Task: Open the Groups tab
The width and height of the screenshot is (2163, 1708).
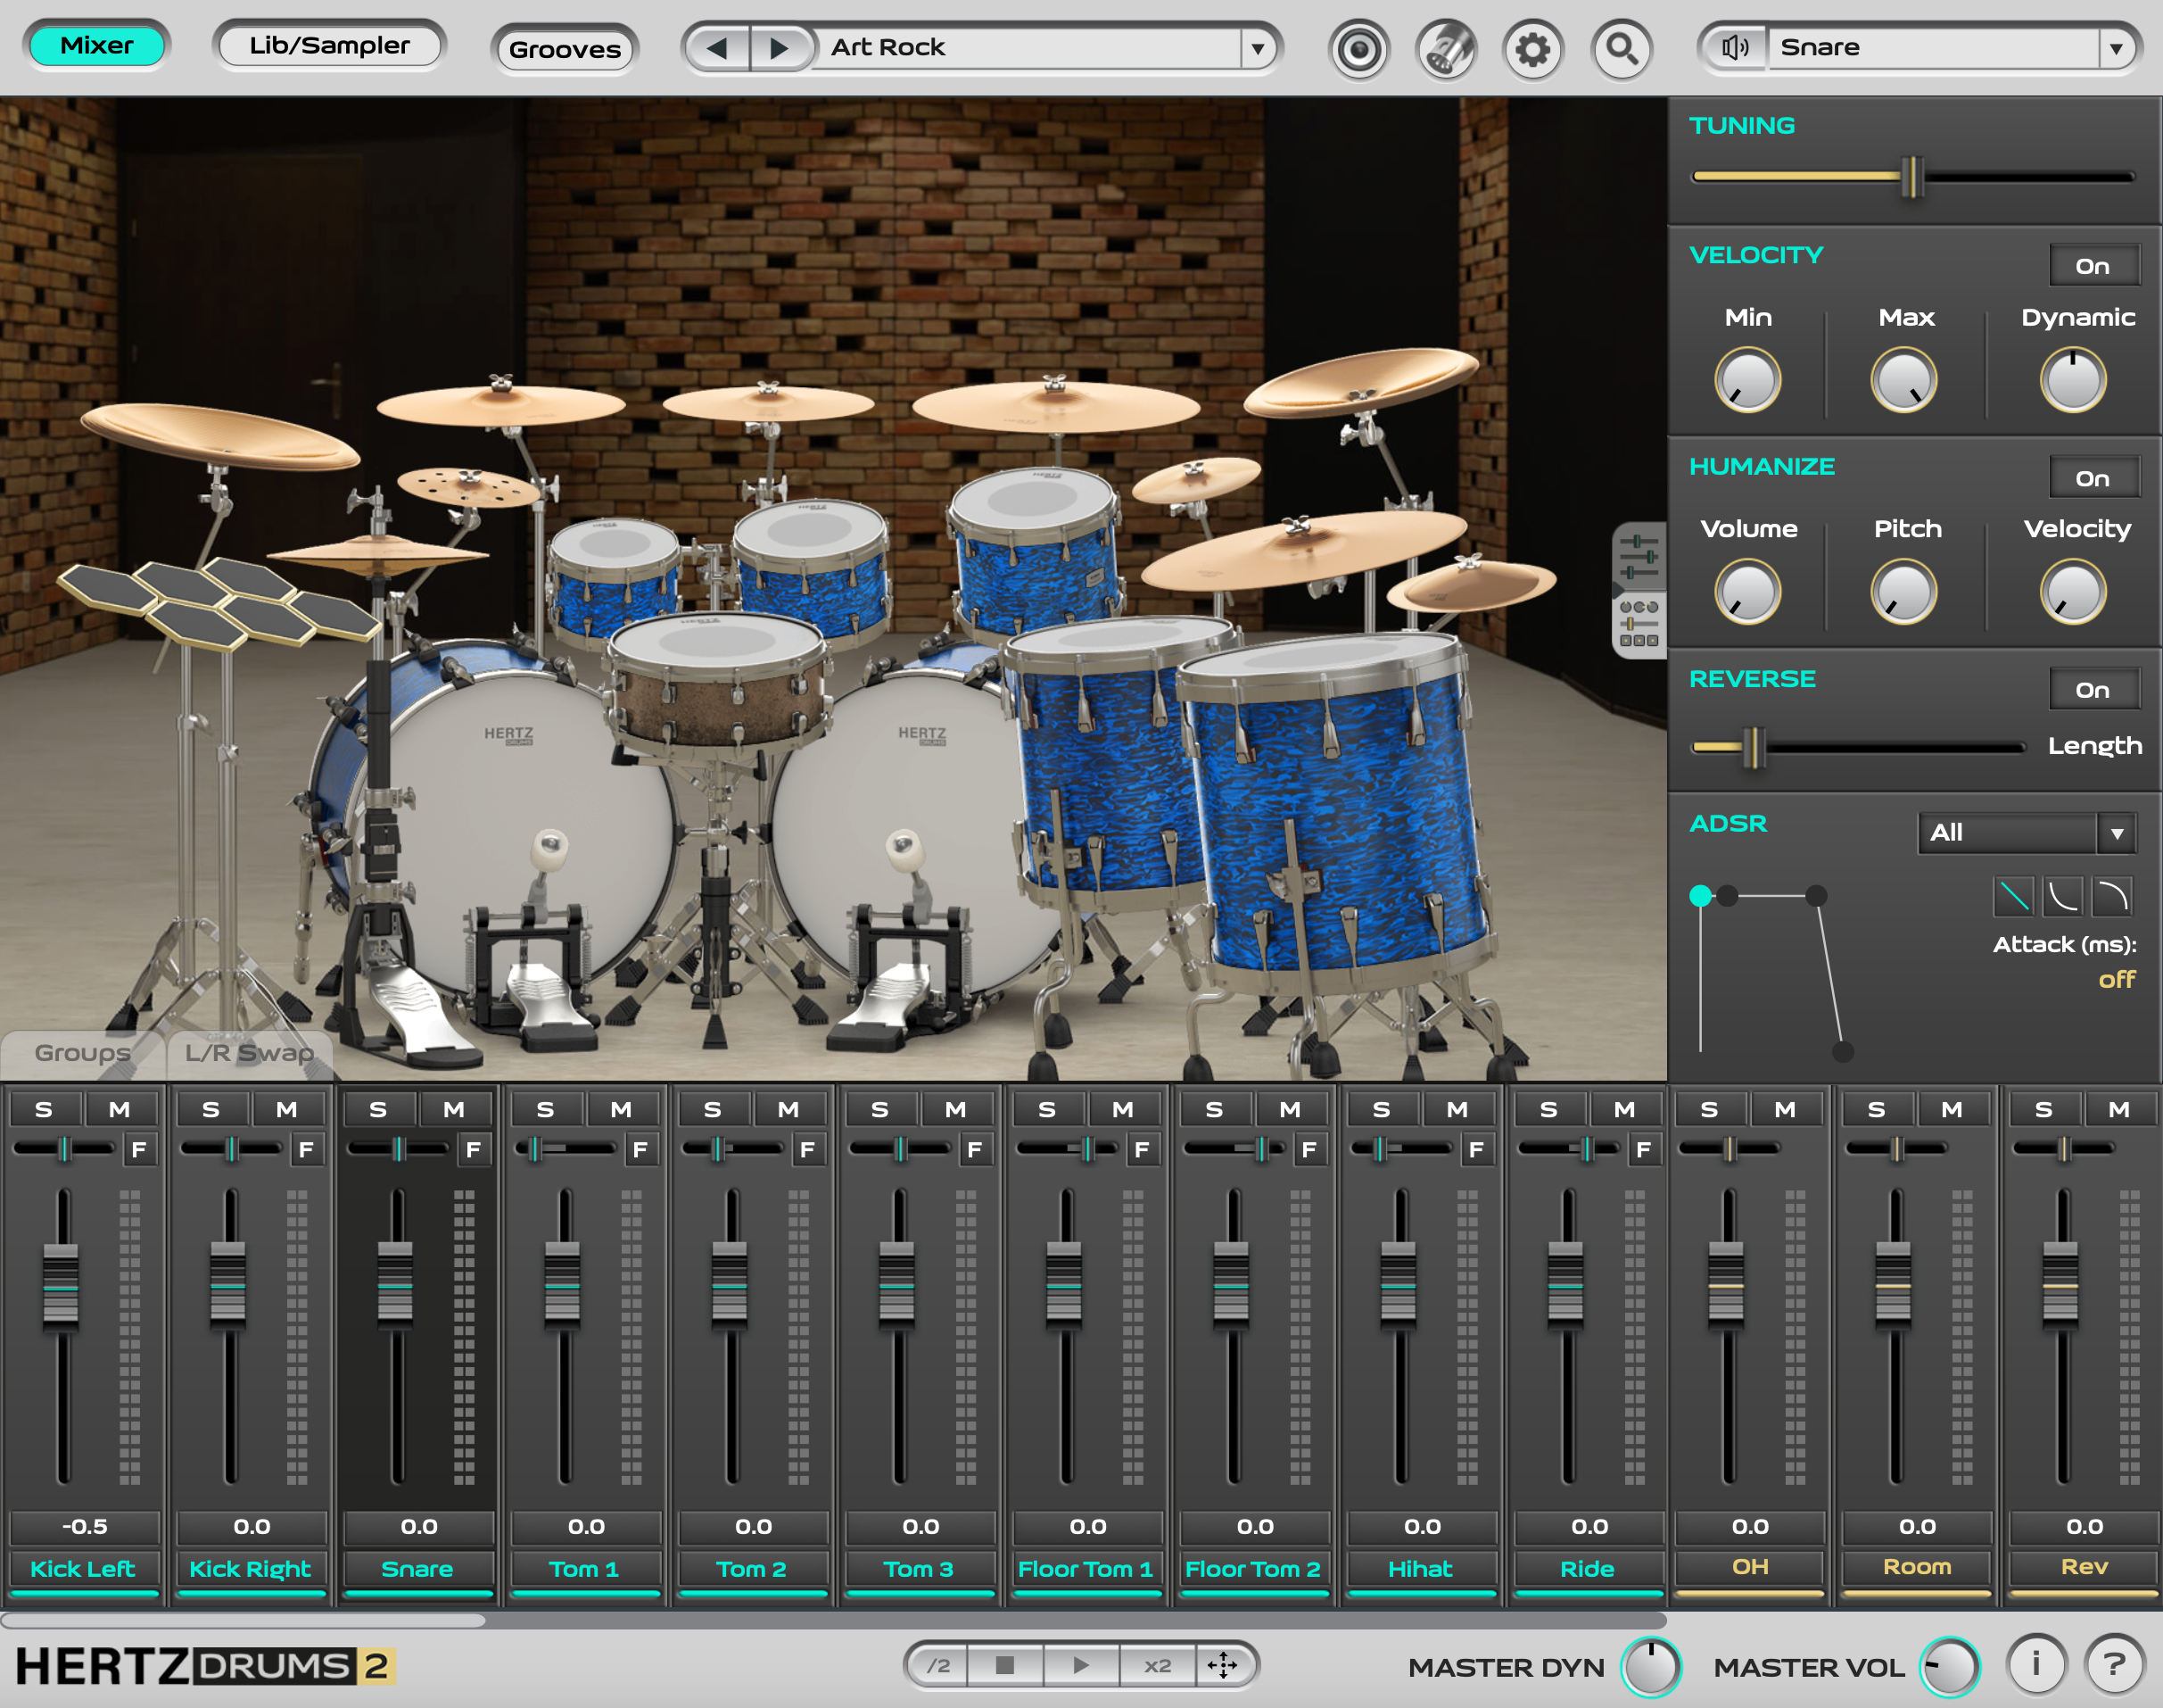Action: (82, 1053)
